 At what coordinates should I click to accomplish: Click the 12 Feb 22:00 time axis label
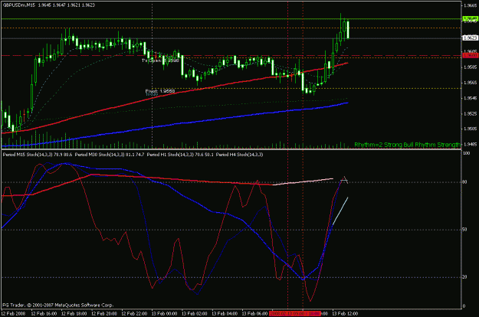[x=134, y=313]
